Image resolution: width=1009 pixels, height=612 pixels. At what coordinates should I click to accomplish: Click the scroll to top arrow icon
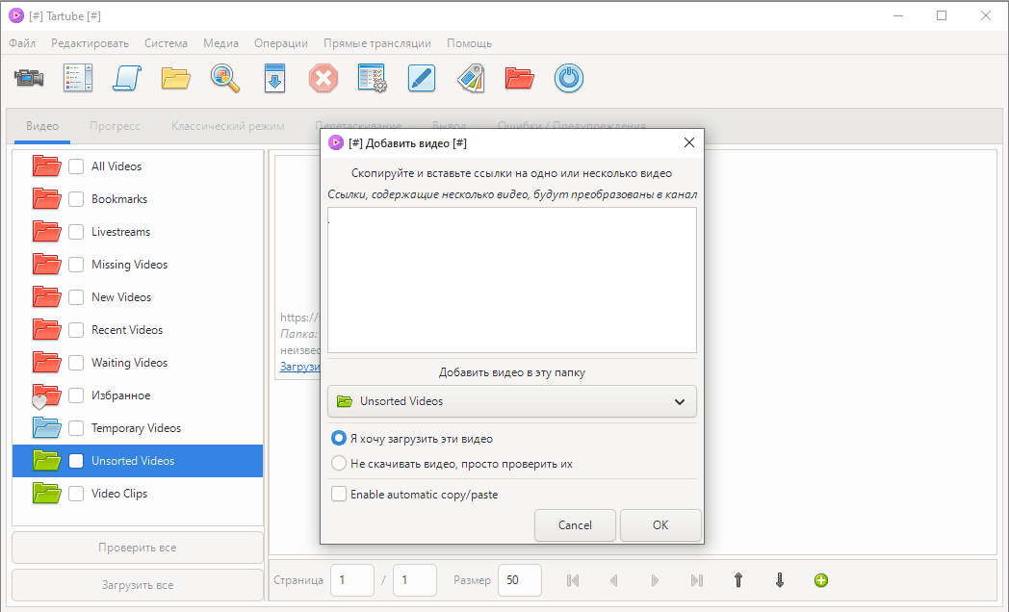738,580
